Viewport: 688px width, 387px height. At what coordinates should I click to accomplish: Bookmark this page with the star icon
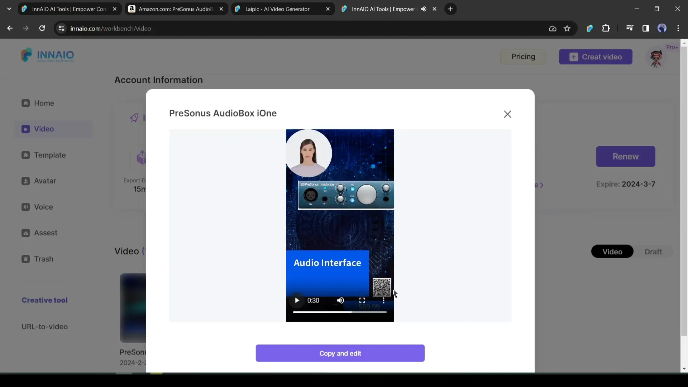(x=567, y=28)
